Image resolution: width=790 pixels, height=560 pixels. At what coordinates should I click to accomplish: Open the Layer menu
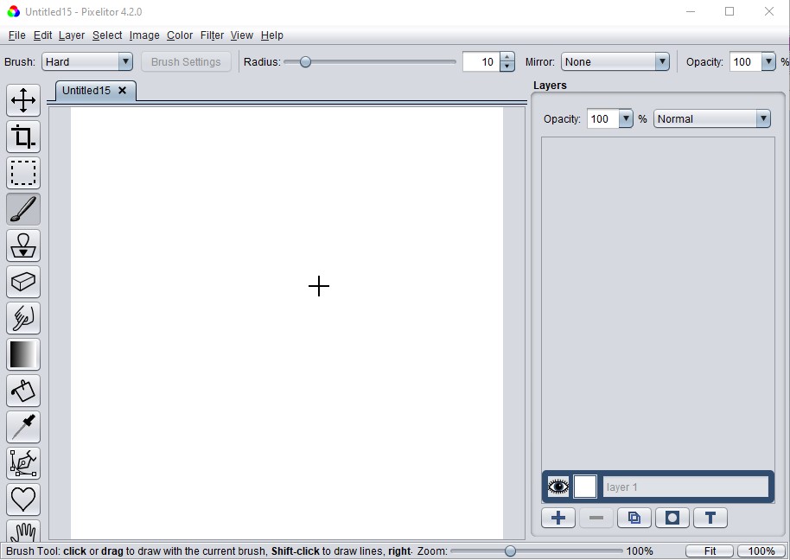(x=72, y=35)
